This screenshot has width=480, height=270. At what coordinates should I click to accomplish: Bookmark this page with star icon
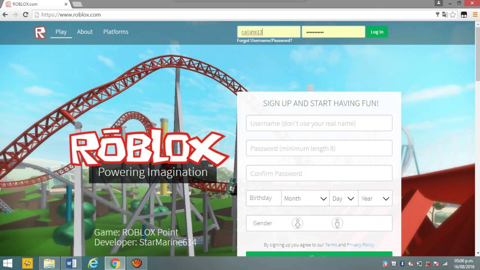tap(453, 15)
